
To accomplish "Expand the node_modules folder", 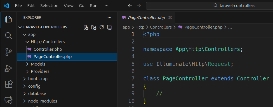I will (67, 101).
